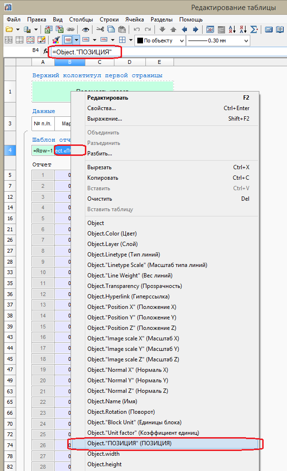Open the Разделы menu

[162, 20]
